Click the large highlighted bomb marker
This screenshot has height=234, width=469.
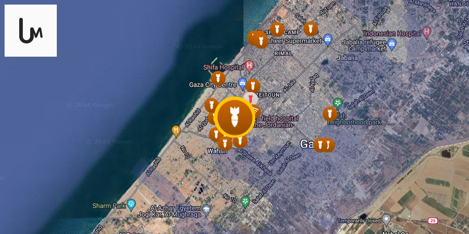[234, 117]
